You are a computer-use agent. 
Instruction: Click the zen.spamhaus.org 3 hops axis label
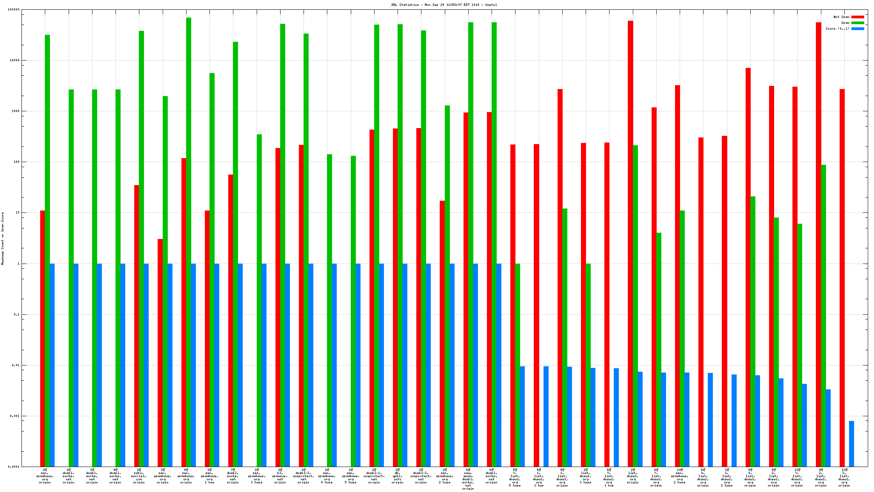(256, 476)
